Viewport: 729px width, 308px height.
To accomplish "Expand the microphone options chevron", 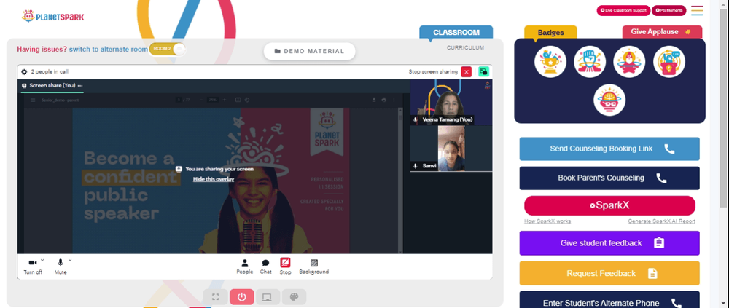I will point(70,260).
